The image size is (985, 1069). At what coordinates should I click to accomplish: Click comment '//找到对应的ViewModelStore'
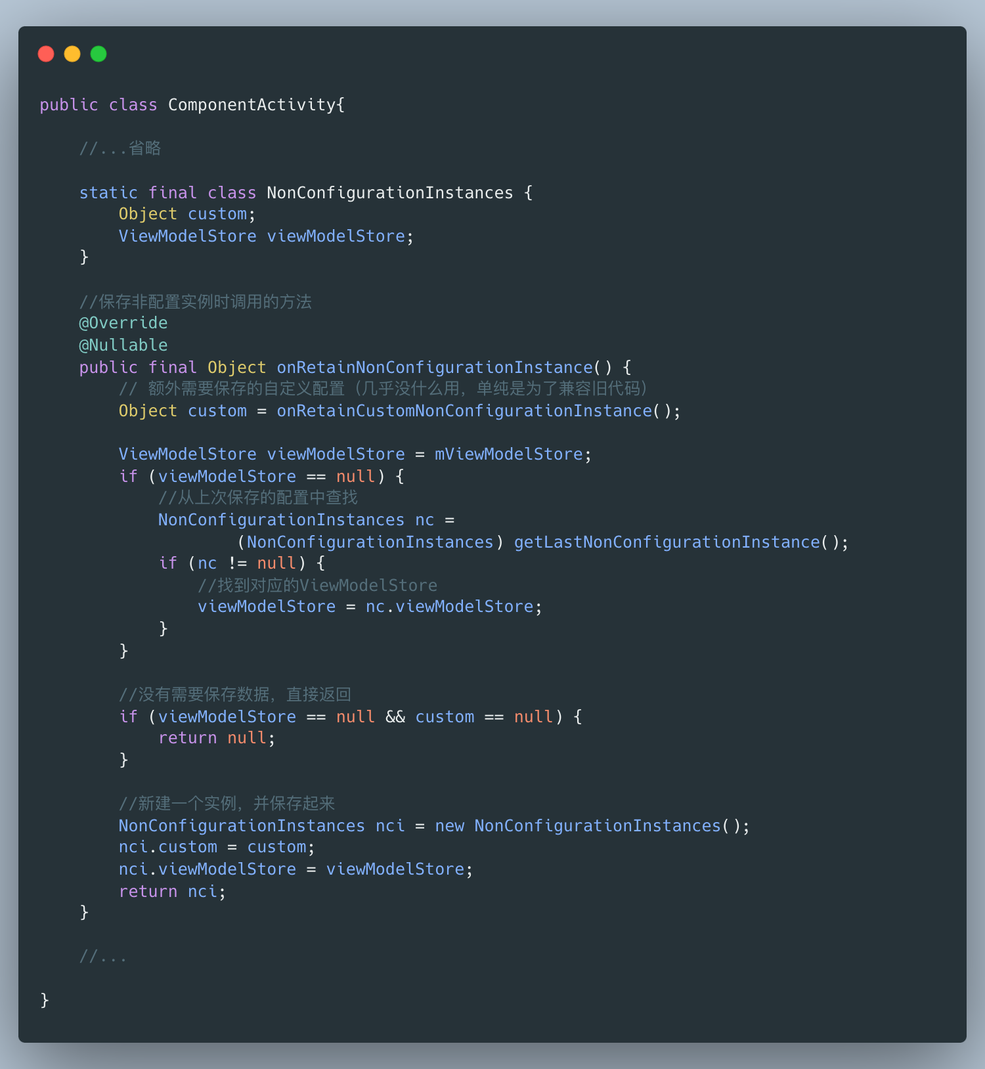[318, 586]
